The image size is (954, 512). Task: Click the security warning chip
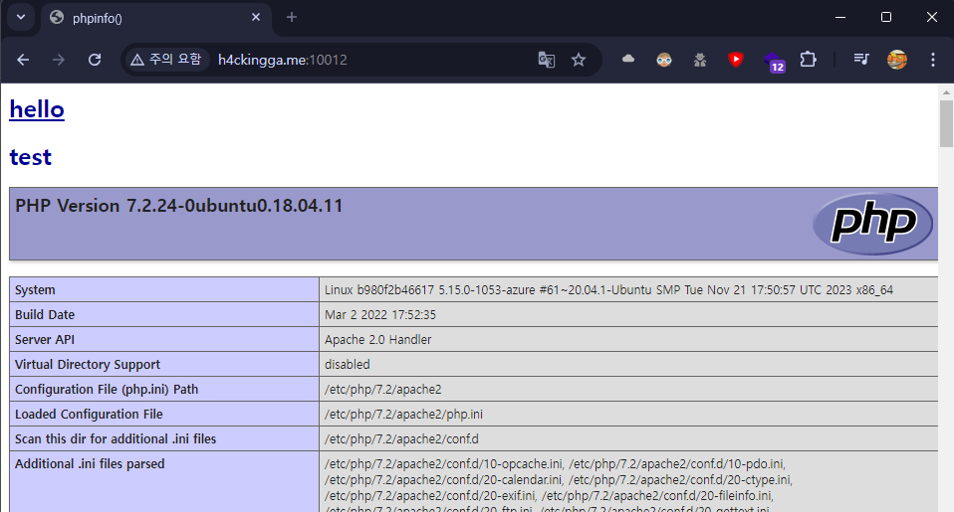[x=165, y=60]
